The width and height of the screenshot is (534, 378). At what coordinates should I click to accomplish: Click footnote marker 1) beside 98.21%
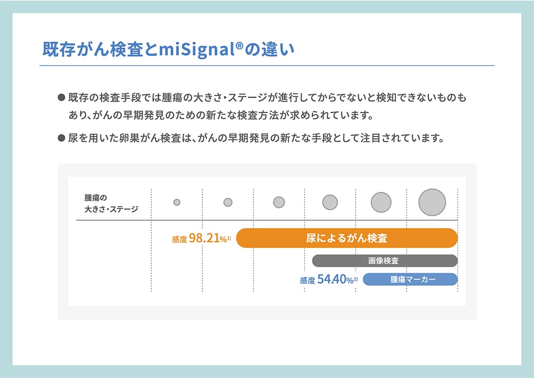click(x=229, y=237)
